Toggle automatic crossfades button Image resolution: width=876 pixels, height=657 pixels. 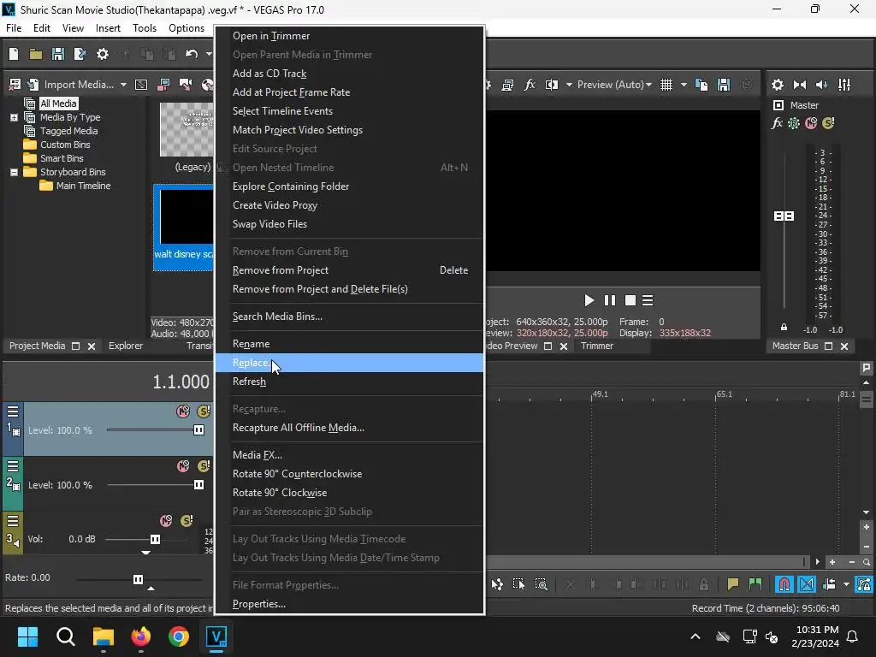pos(807,584)
